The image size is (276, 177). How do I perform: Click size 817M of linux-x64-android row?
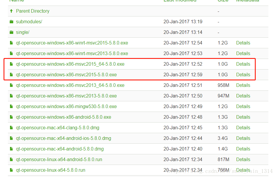tap(223, 160)
